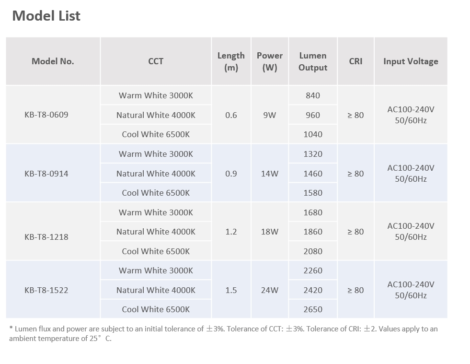Select the "Lumen Output" column header
The height and width of the screenshot is (364, 470).
[313, 61]
